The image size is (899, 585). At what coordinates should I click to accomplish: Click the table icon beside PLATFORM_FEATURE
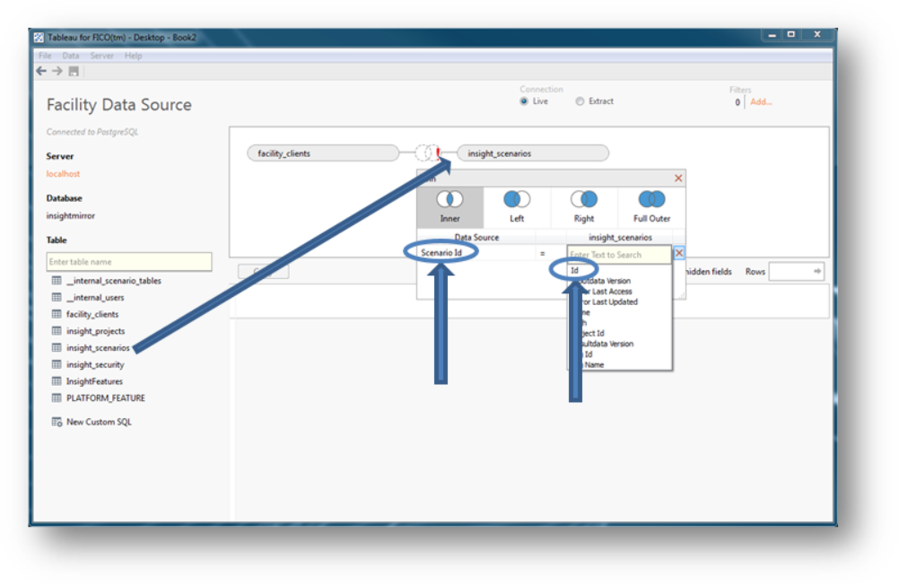tap(57, 397)
